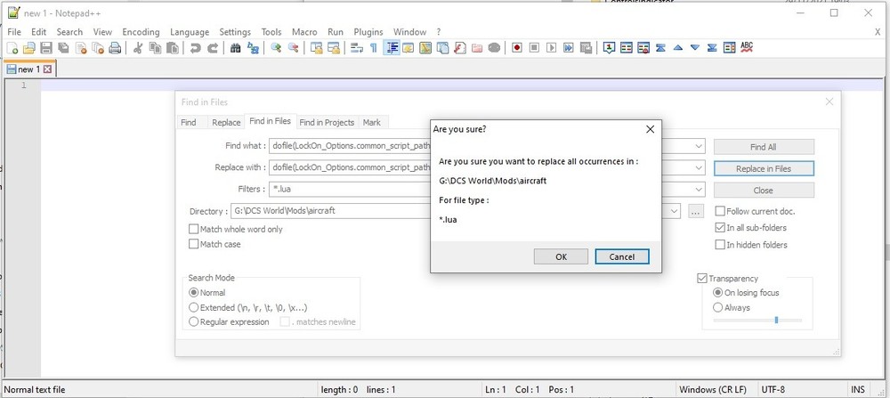890x398 pixels.
Task: Click the Cut scissors icon
Action: [137, 48]
